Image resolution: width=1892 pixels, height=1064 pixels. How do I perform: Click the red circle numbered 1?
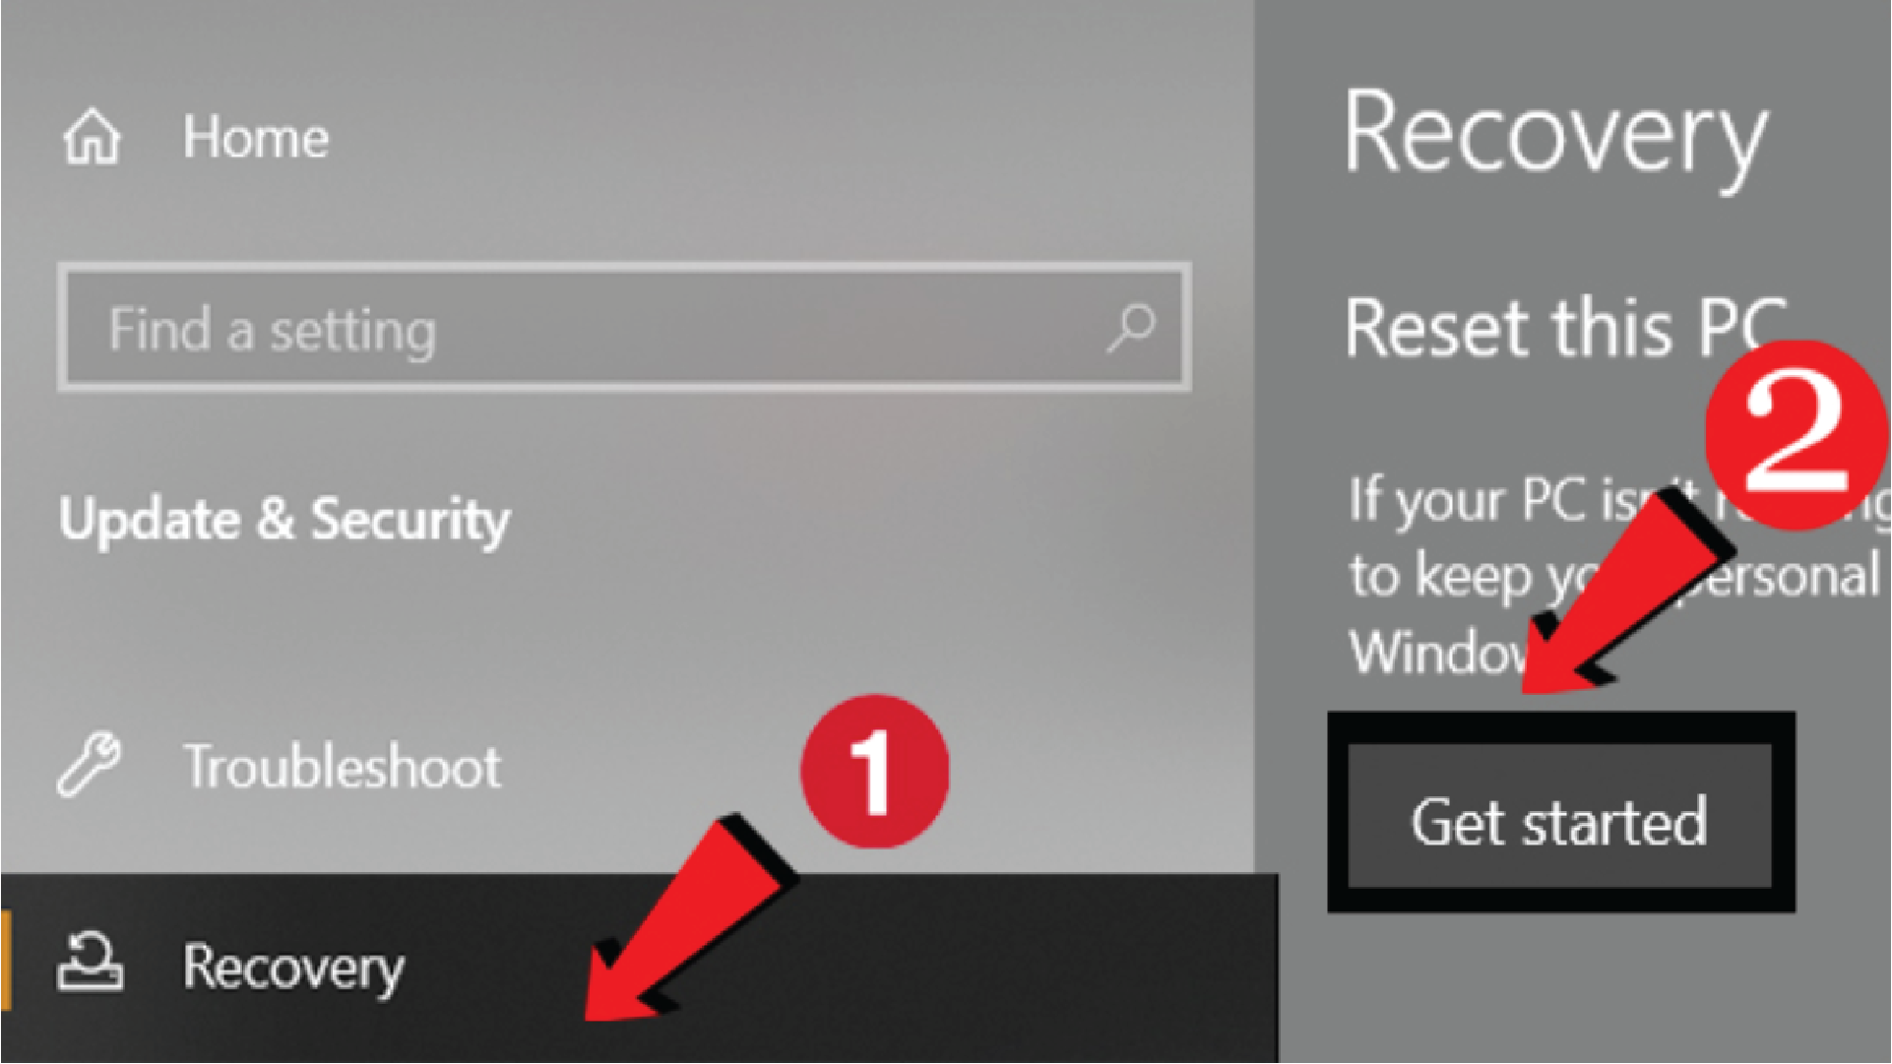(875, 771)
